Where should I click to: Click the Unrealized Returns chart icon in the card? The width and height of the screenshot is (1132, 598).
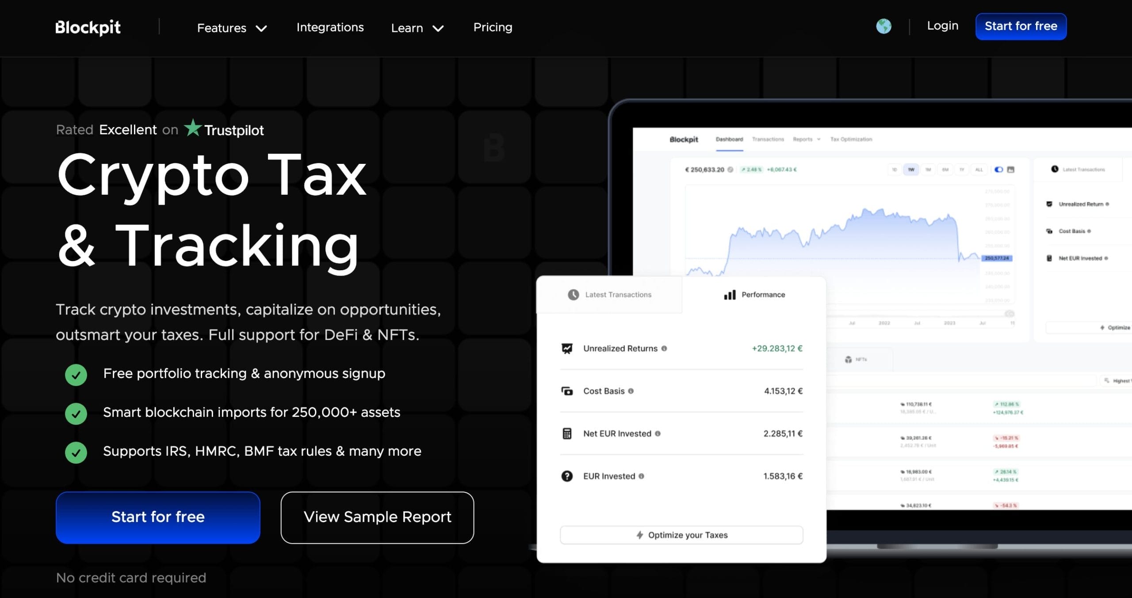click(x=567, y=348)
